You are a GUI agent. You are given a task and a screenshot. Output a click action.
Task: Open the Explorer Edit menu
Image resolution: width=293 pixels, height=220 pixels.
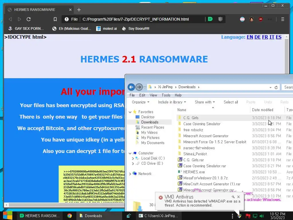pos(142,95)
